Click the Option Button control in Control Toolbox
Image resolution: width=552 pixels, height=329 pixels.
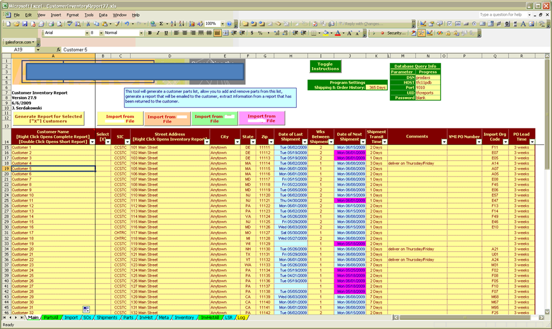pyautogui.click(x=474, y=24)
